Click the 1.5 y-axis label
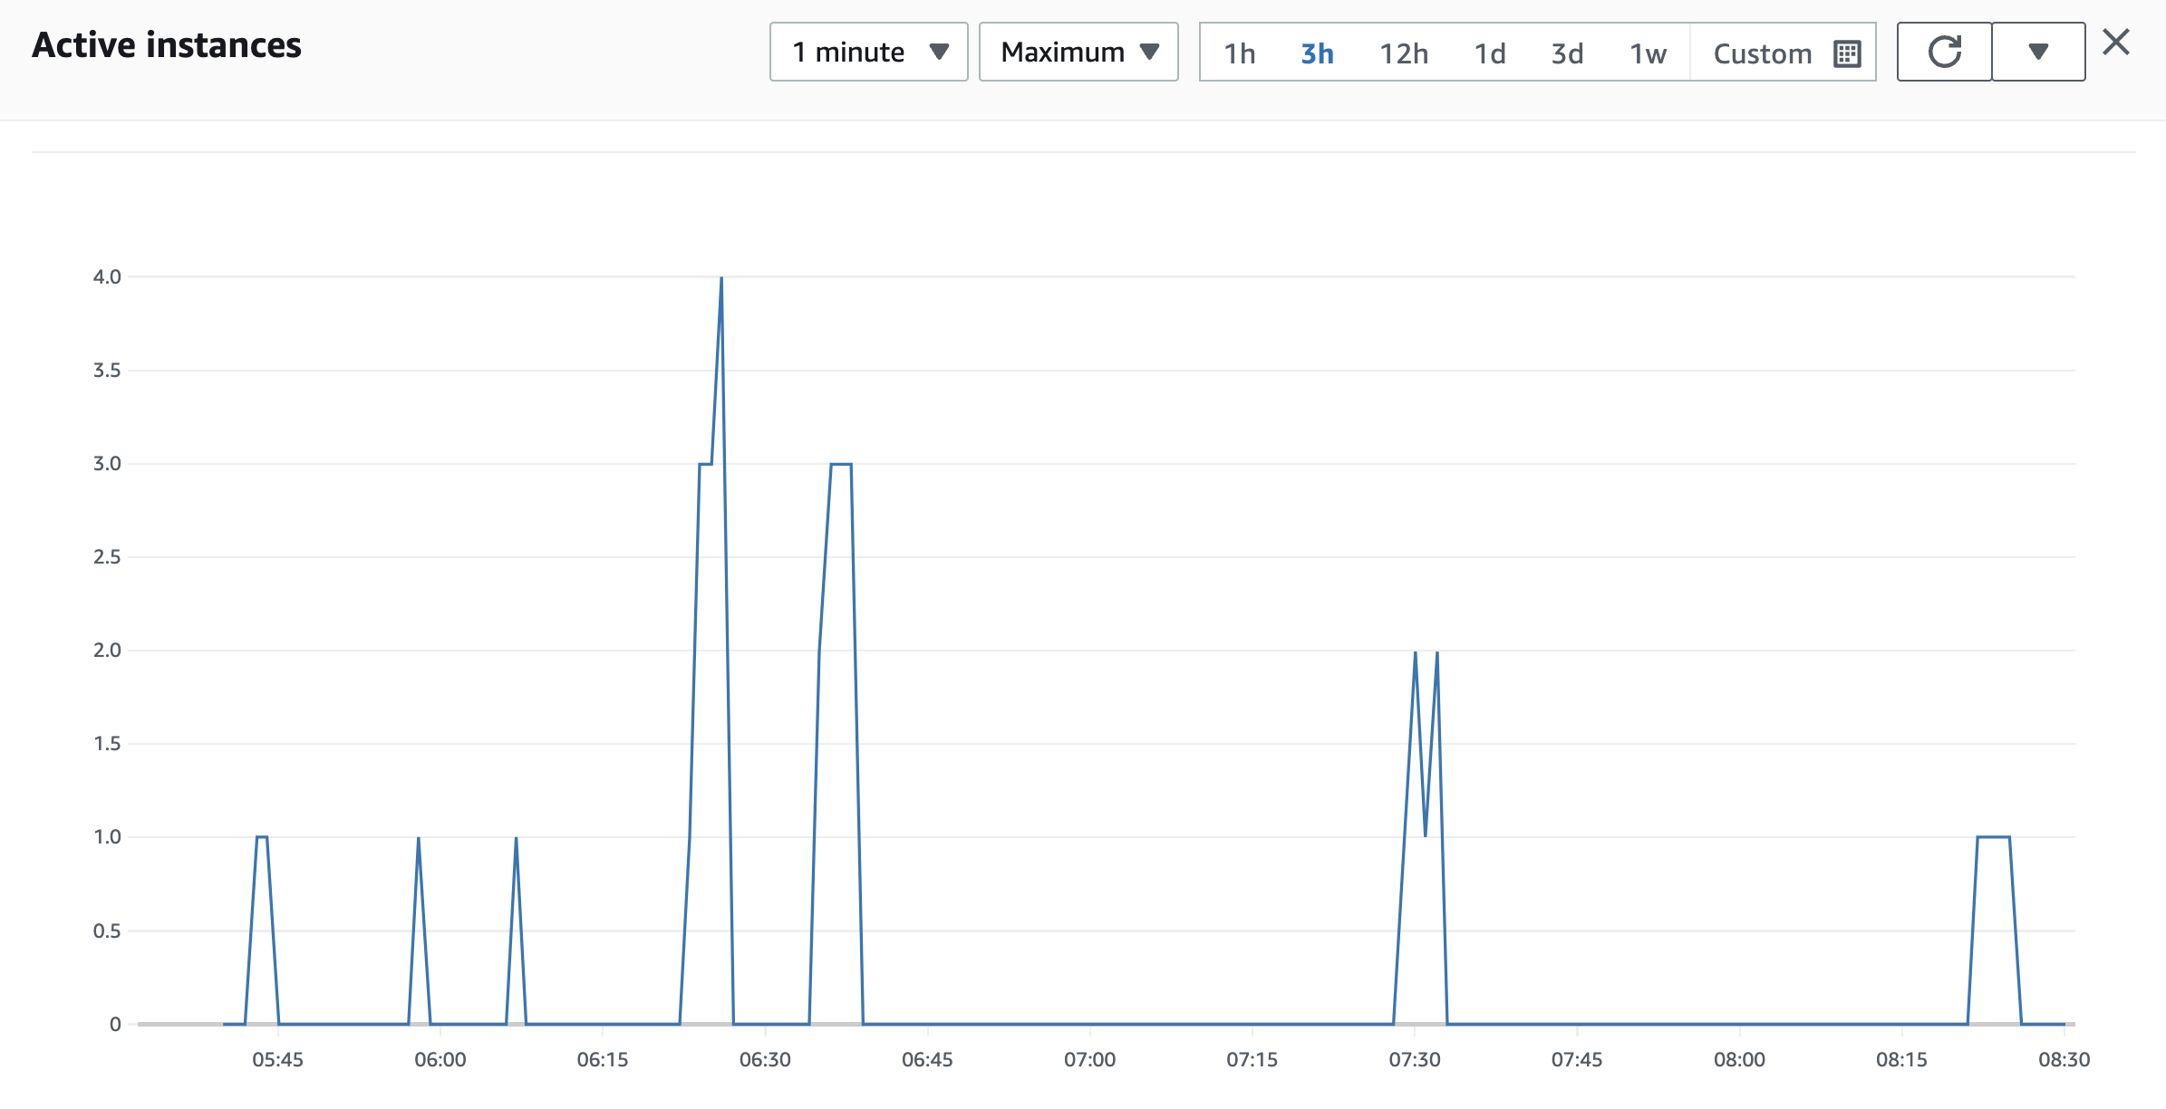This screenshot has height=1109, width=2166. tap(107, 744)
